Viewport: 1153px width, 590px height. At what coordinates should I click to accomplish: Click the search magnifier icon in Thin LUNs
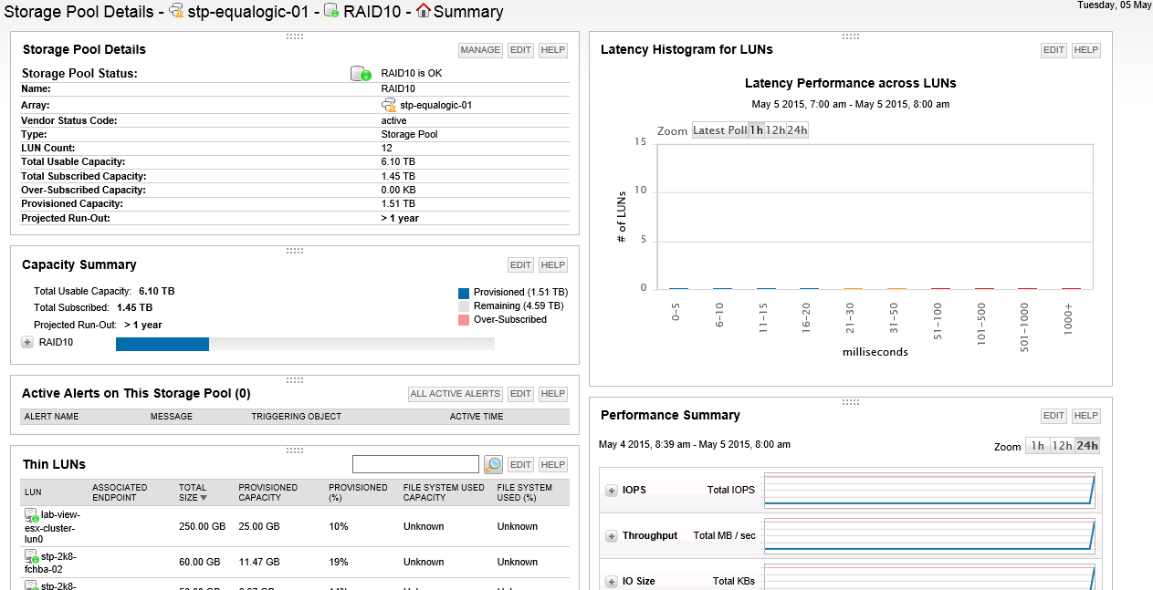[493, 464]
